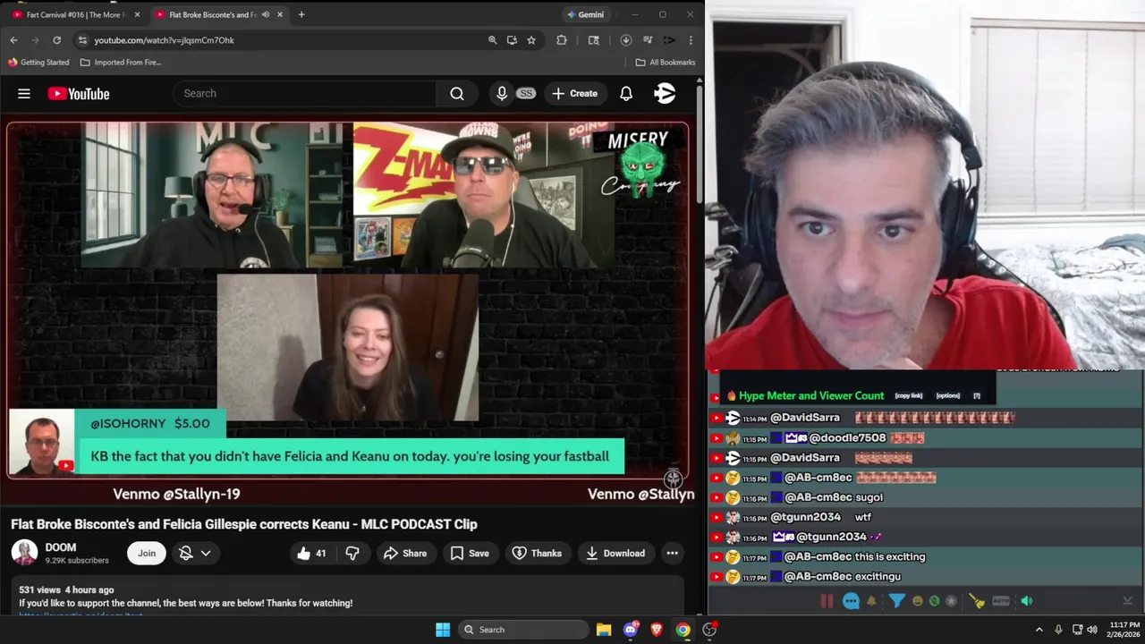Screen dimensions: 1145x644
Task: Click the browser back arrow
Action: (x=13, y=39)
